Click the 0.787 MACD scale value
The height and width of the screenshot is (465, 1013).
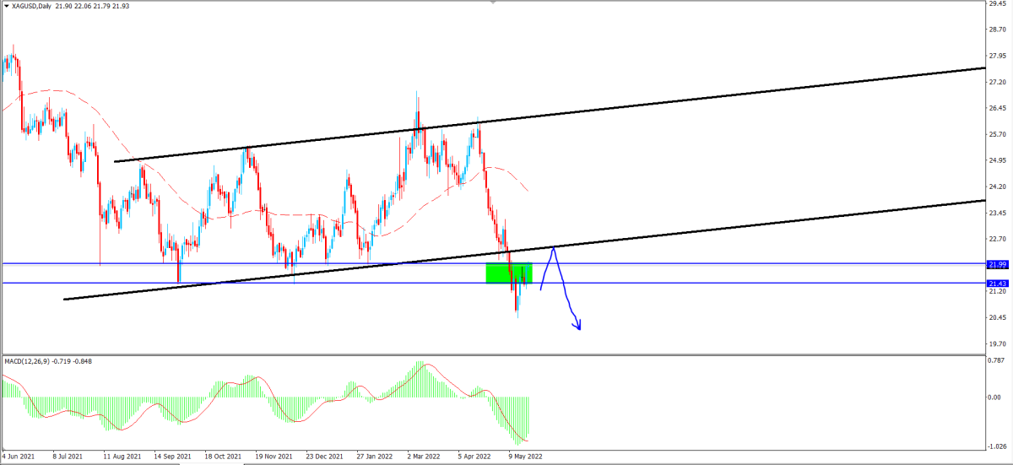coord(997,361)
